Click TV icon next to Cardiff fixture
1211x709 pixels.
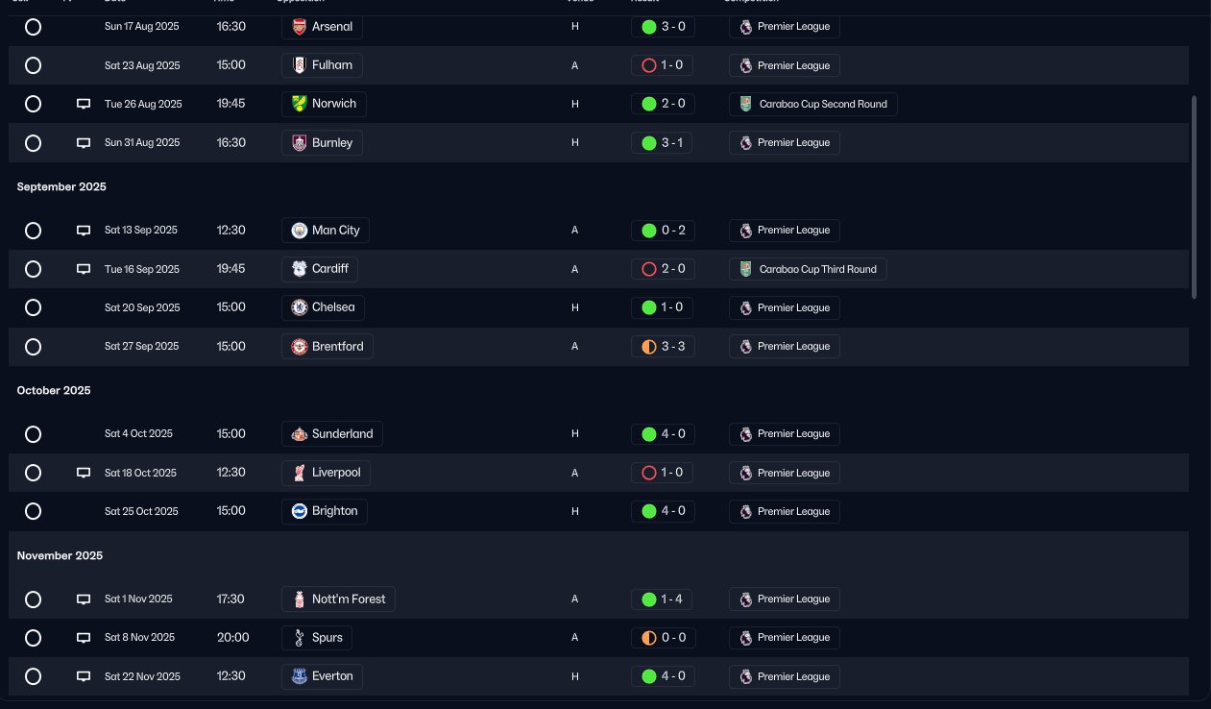tap(84, 269)
